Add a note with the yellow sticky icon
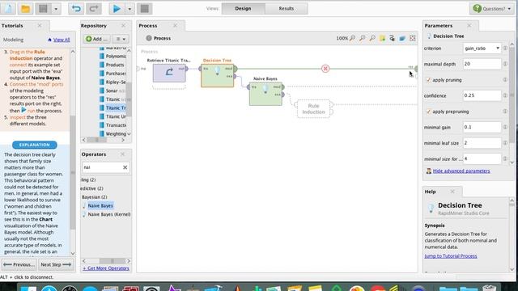 point(382,38)
